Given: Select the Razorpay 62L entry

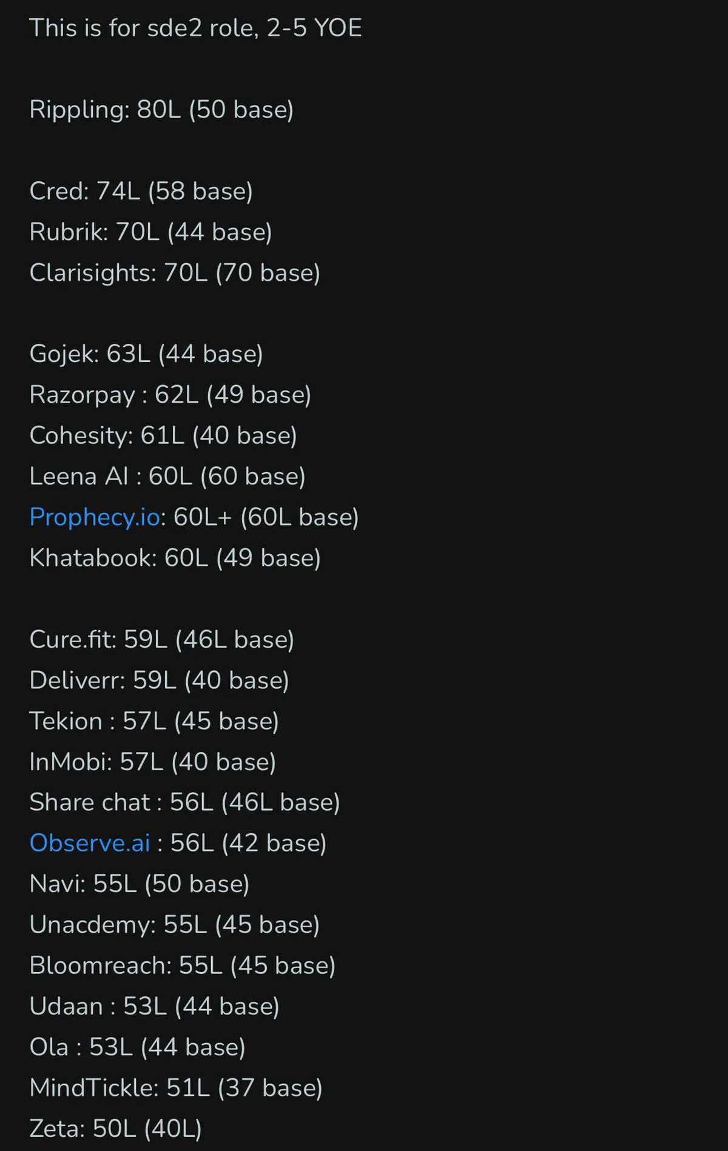Looking at the screenshot, I should [x=170, y=395].
